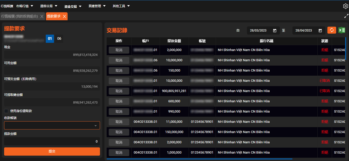This screenshot has width=349, height=161.
Task: Export records with the Excel icon
Action: pos(342,30)
